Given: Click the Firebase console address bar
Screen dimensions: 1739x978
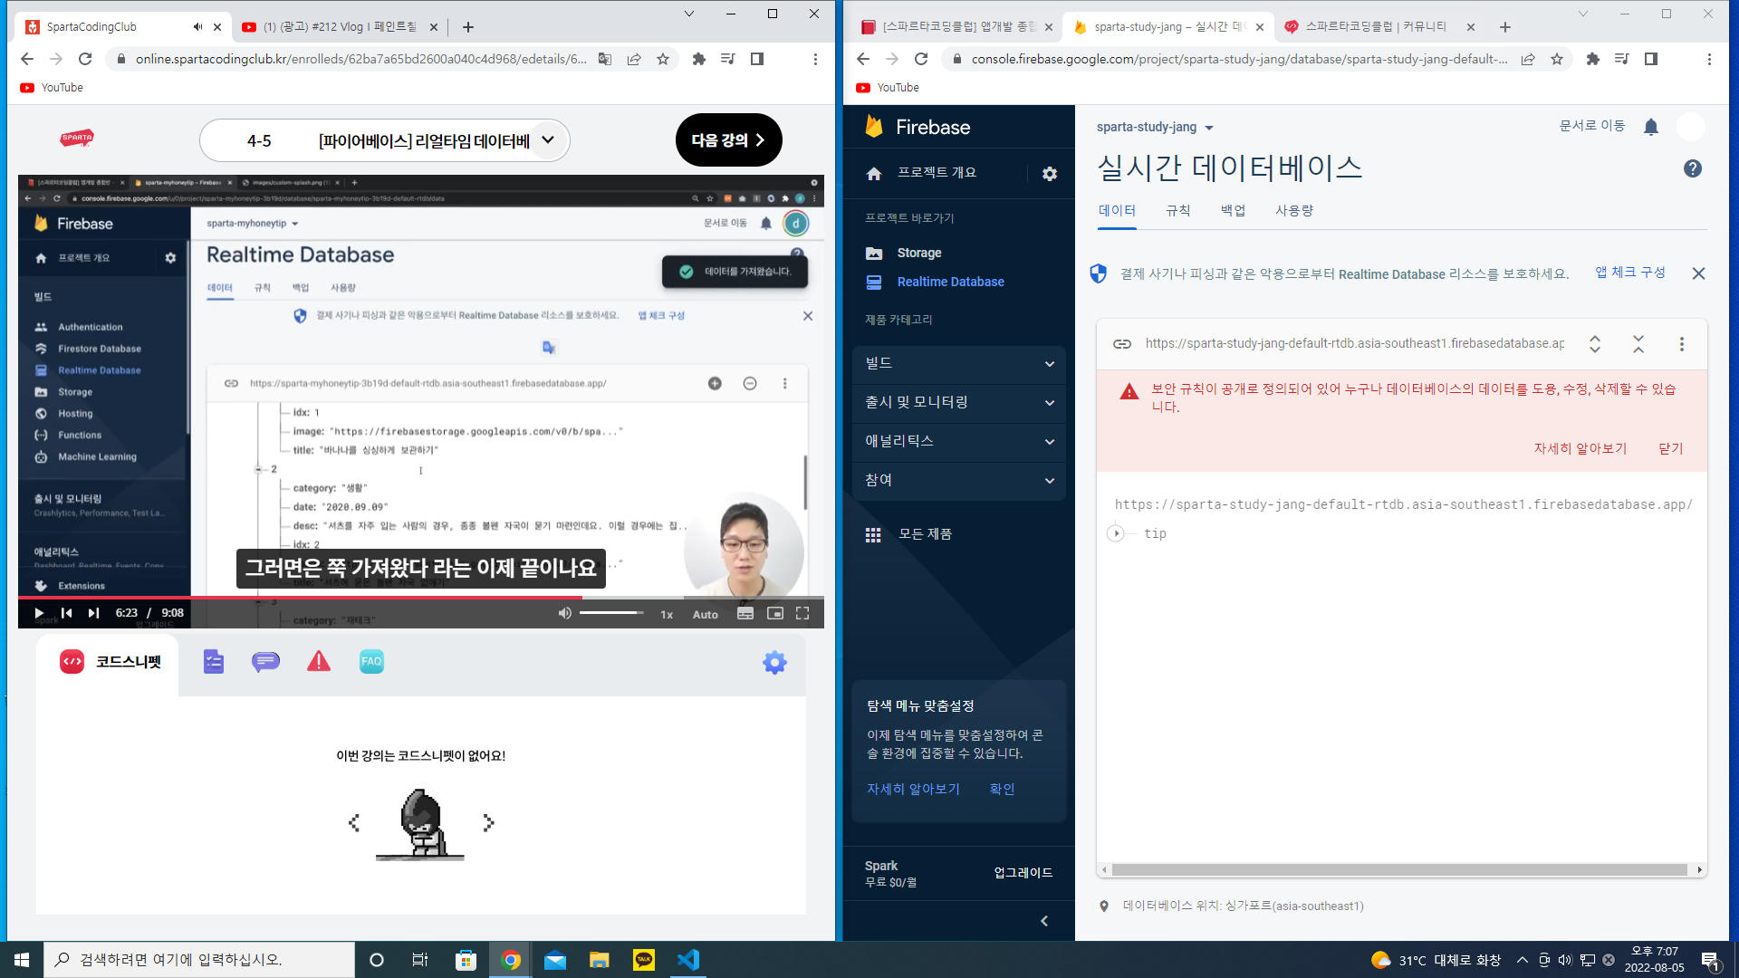Looking at the screenshot, I should 1239,59.
